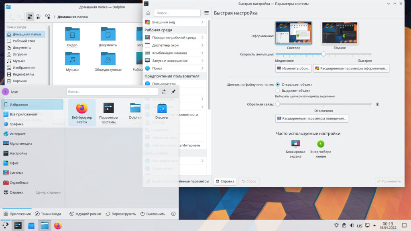Image resolution: width=411 pixels, height=231 pixels.
Task: Click the hamburger menu in System Settings
Action: (207, 13)
